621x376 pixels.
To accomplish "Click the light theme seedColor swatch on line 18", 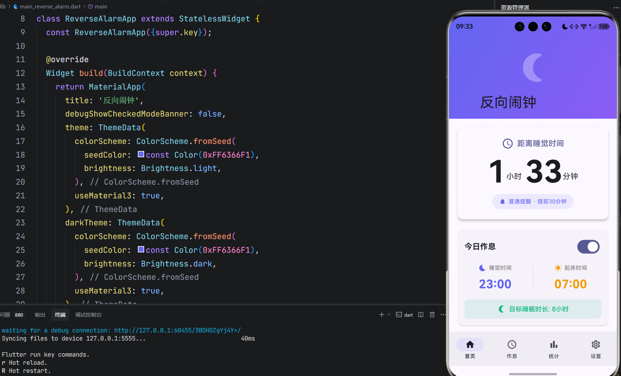I will click(x=141, y=154).
